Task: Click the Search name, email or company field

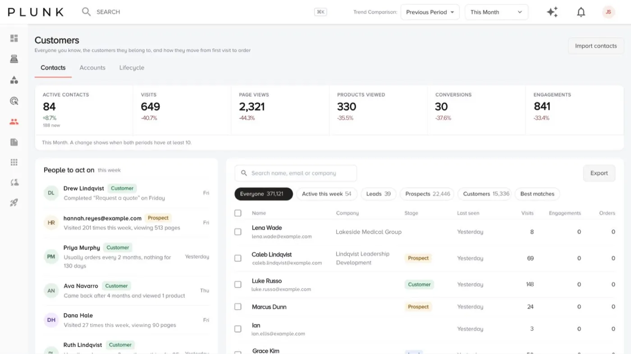Action: tap(296, 173)
